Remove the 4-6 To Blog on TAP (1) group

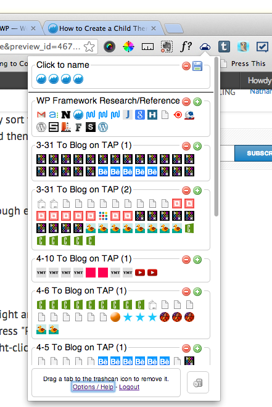(186, 292)
